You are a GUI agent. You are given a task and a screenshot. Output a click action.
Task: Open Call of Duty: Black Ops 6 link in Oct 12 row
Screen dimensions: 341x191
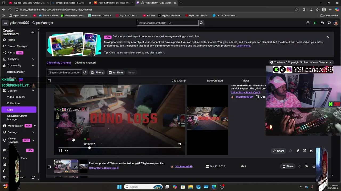point(104,168)
